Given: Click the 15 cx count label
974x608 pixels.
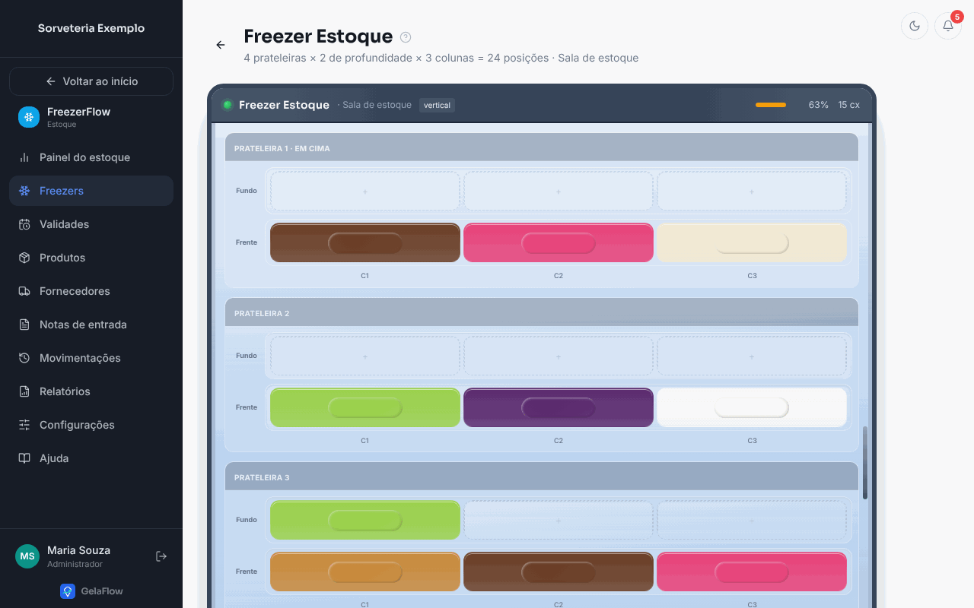Looking at the screenshot, I should pyautogui.click(x=849, y=105).
